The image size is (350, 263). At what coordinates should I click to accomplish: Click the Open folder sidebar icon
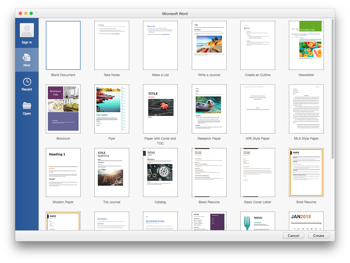click(27, 106)
